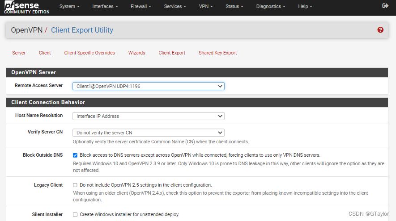Click the 'Remote Access Server' label

[38, 85]
